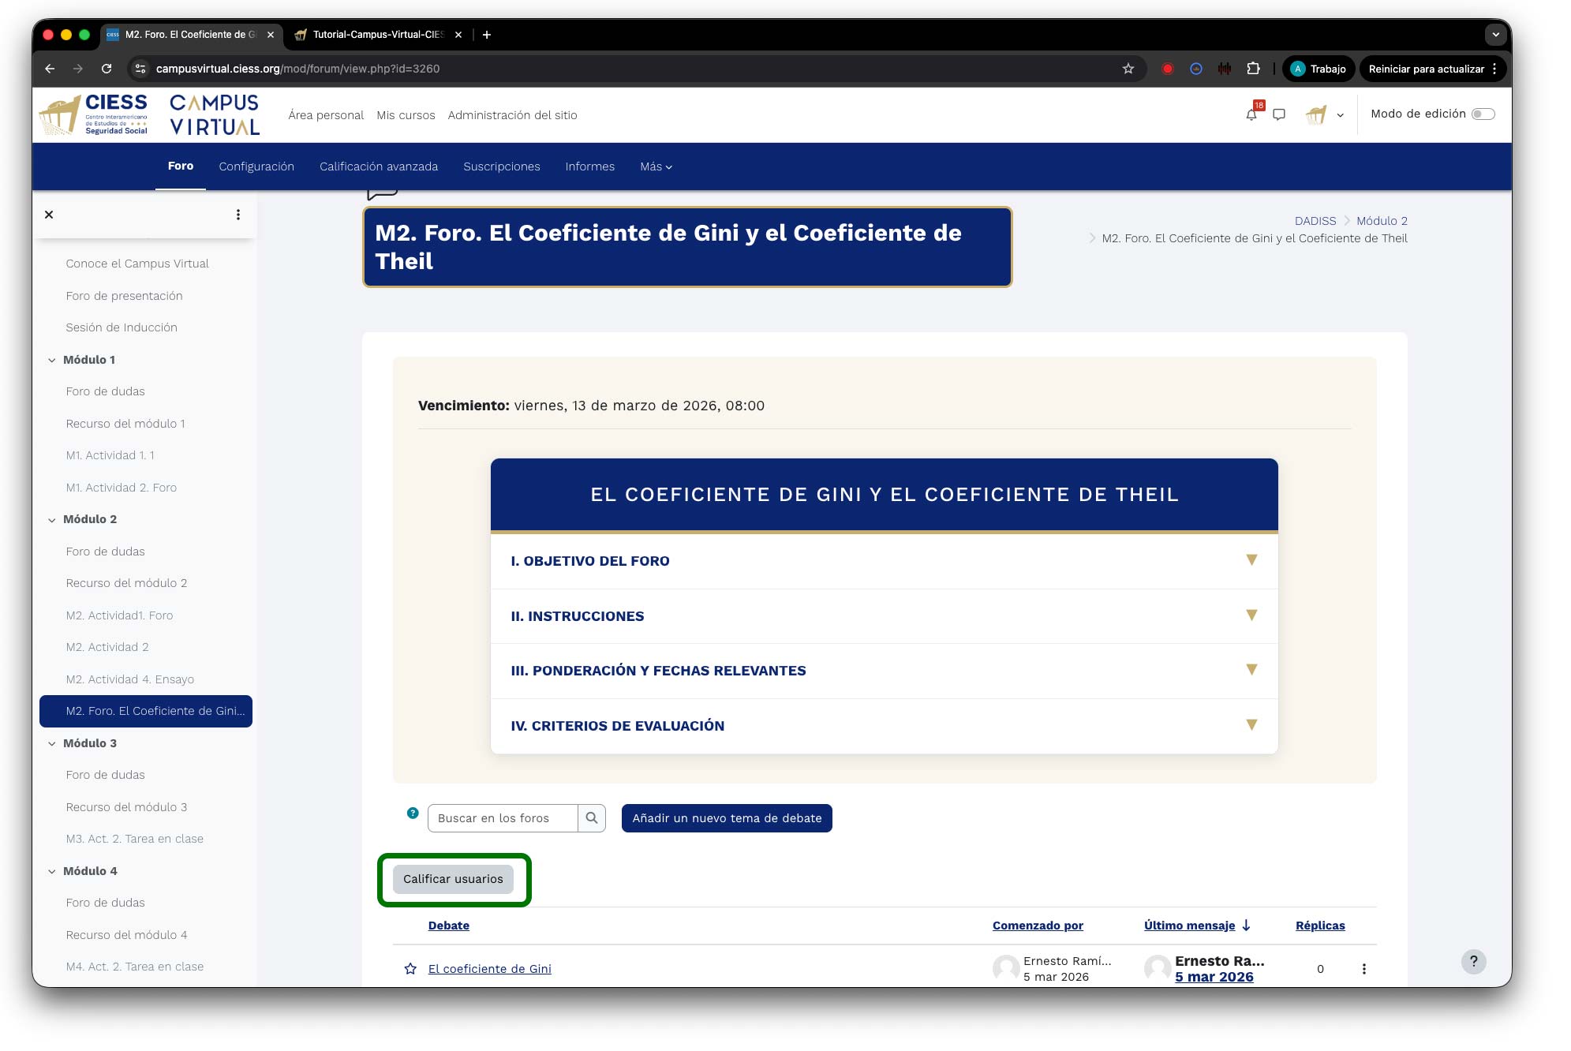The image size is (1571, 1051).
Task: Open the three-dot menu on the debate row
Action: click(1366, 968)
